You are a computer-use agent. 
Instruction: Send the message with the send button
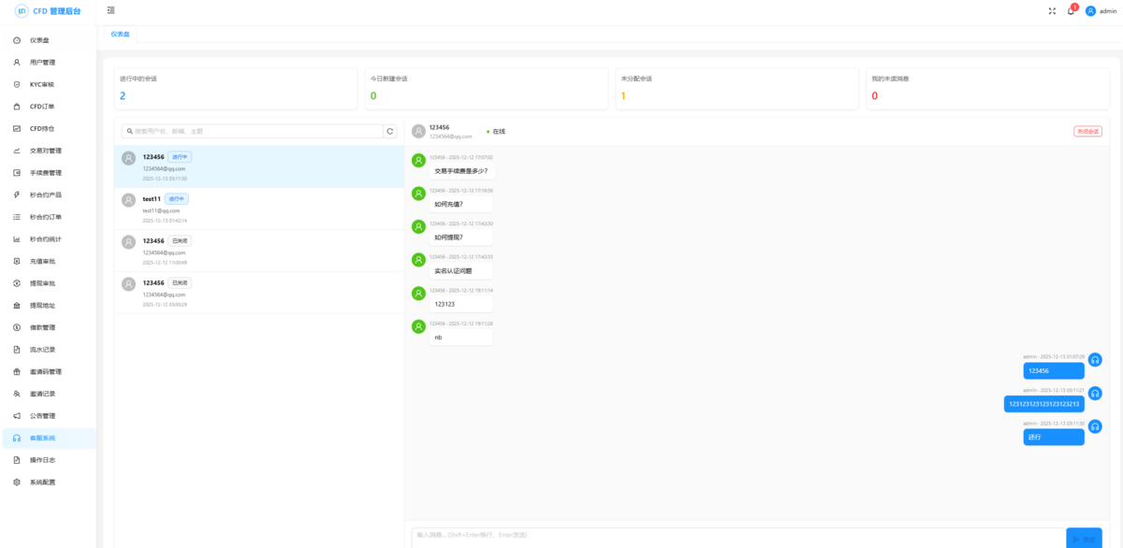[1084, 538]
